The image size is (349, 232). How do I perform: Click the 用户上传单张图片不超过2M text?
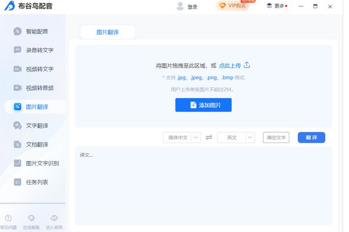[202, 89]
